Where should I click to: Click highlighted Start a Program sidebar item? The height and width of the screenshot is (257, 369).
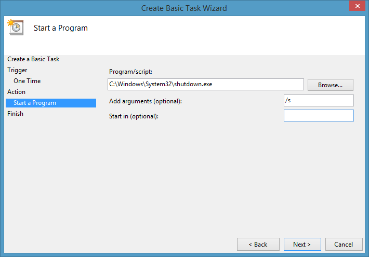click(x=35, y=103)
